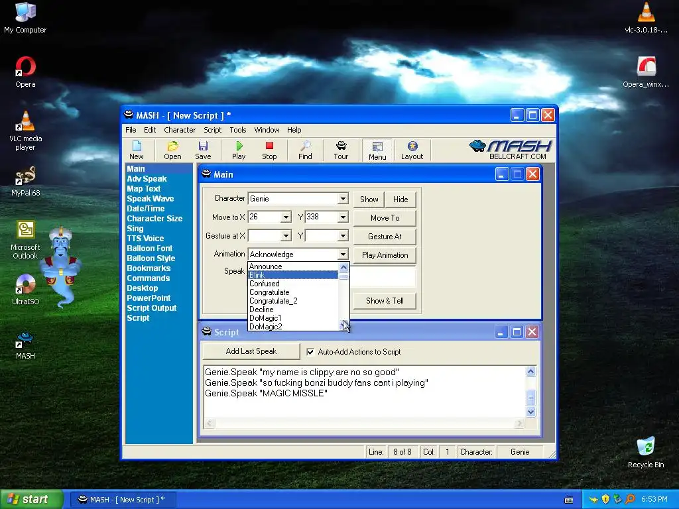The height and width of the screenshot is (509, 679).
Task: Open TTS Voice in the sidebar
Action: [x=145, y=239]
